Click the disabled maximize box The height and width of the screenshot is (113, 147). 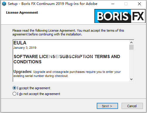pyautogui.click(x=126, y=4)
